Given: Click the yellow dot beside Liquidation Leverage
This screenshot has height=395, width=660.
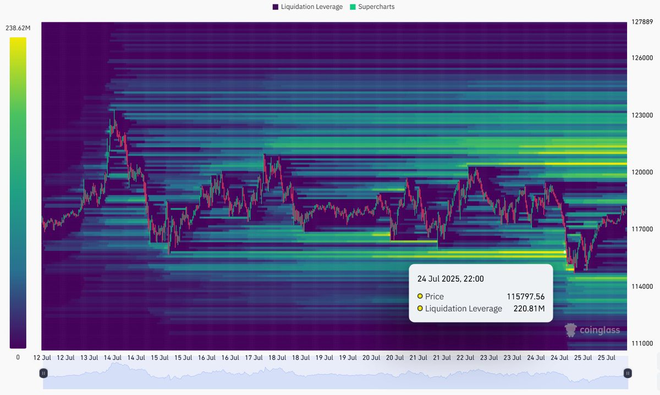Looking at the screenshot, I should pyautogui.click(x=420, y=308).
